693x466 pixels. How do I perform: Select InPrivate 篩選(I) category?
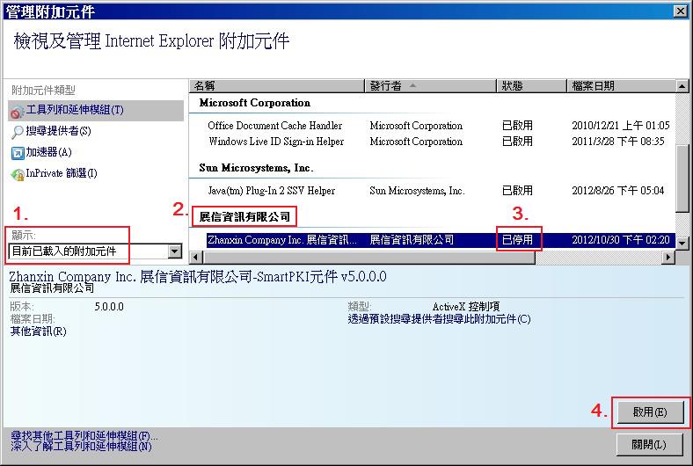click(x=62, y=173)
